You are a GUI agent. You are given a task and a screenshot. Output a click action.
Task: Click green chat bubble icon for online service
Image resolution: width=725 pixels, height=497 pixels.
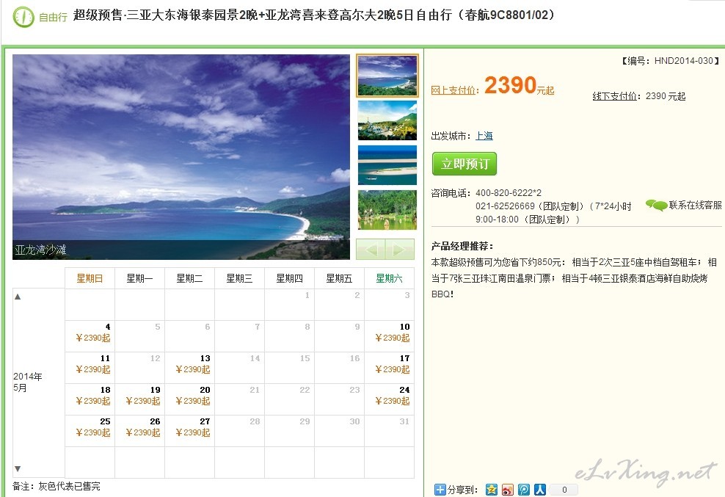tap(656, 205)
